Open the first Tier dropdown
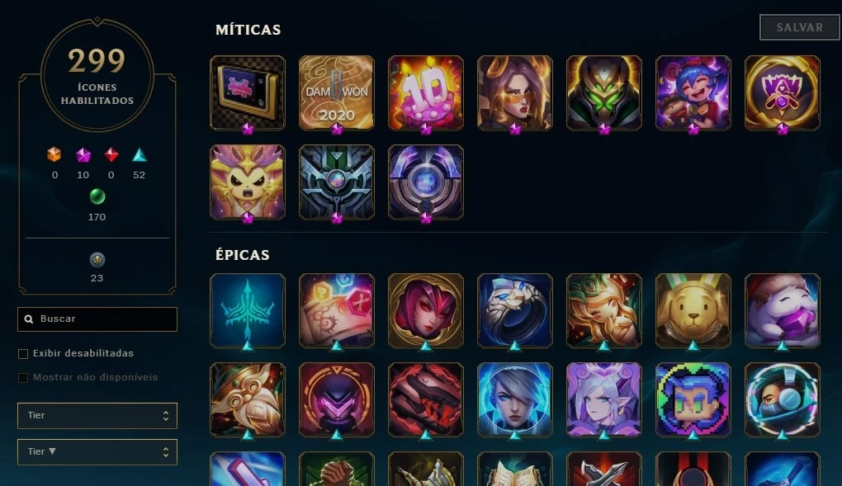This screenshot has height=486, width=842. click(x=97, y=416)
